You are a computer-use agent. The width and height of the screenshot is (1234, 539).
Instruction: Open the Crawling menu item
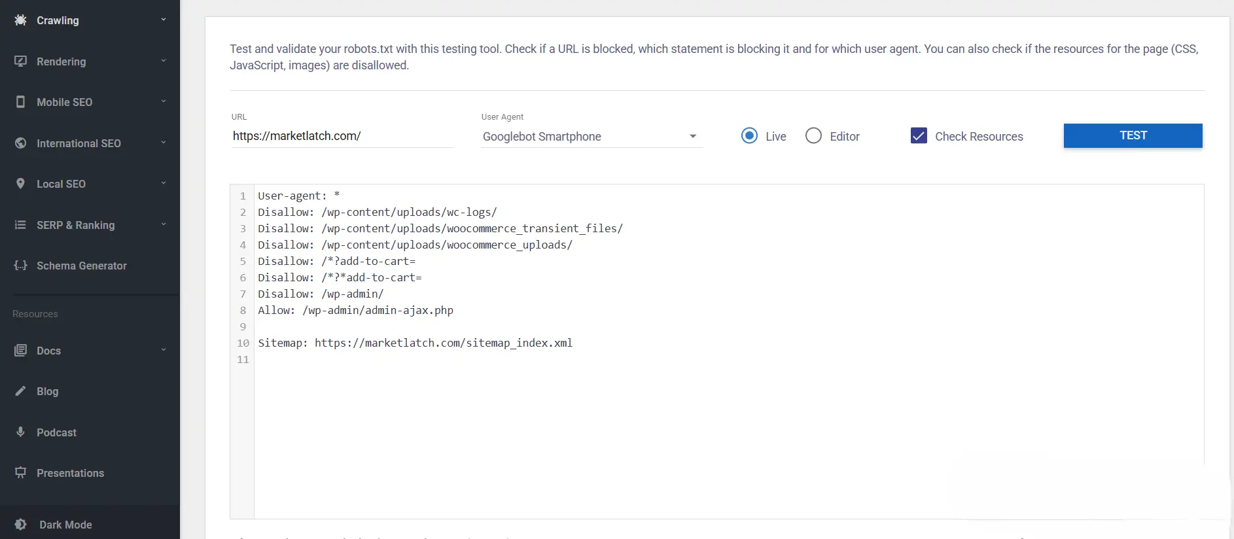tap(90, 20)
